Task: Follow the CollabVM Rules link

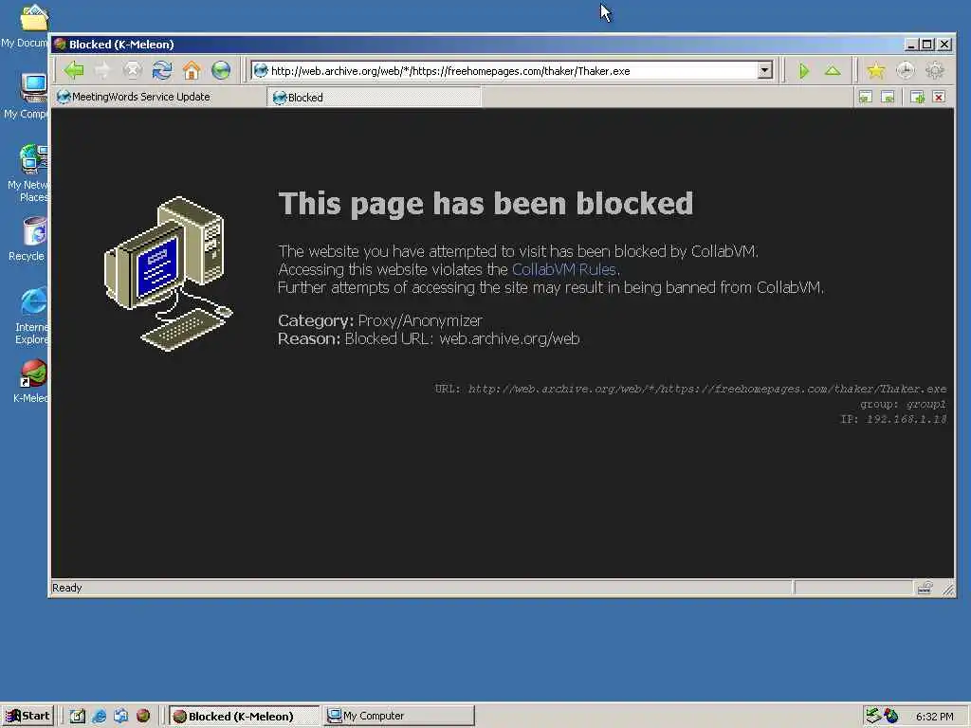Action: point(563,269)
